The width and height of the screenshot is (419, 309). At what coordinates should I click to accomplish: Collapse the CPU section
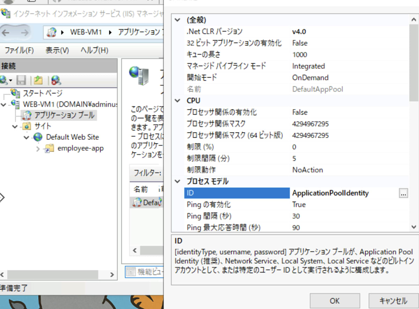[178, 101]
